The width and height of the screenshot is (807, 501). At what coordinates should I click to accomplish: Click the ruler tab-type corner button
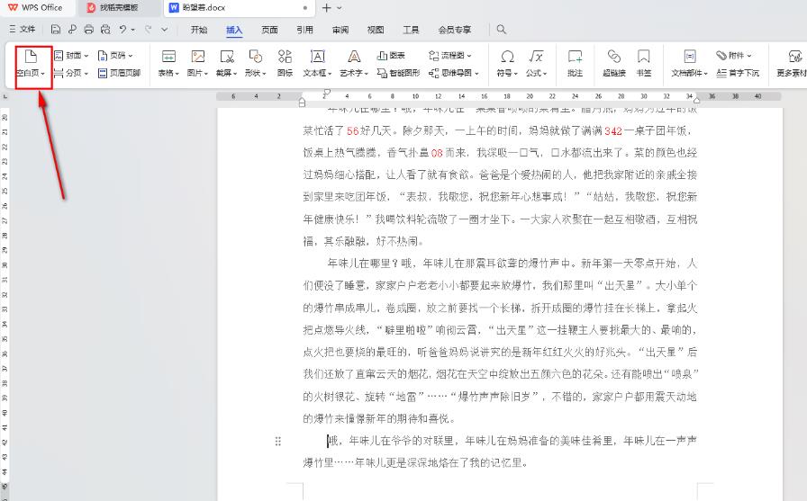point(5,96)
